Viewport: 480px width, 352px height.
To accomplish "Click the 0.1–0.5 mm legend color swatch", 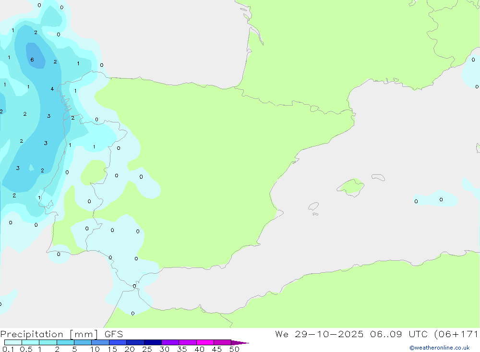I will coord(13,342).
